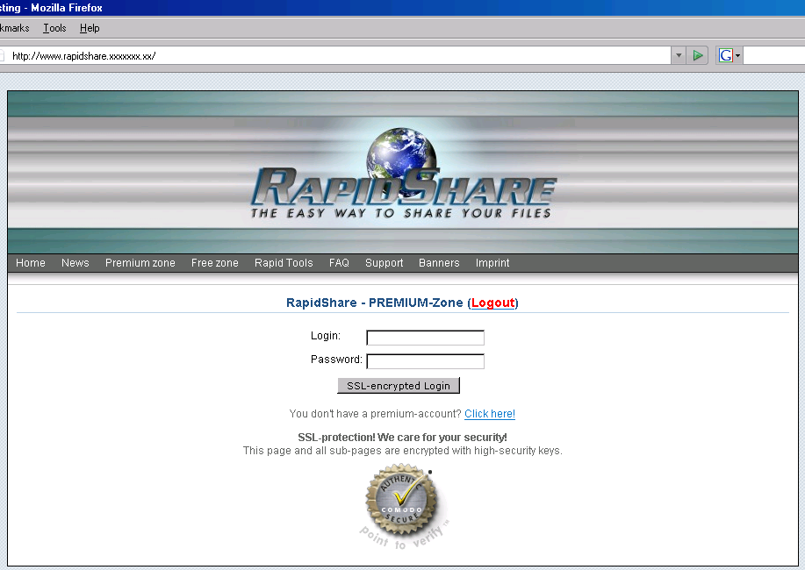Screen dimensions: 805x570
Task: Navigate to Premium zone
Action: (x=140, y=263)
